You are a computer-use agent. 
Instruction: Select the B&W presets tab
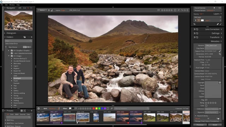point(17,114)
